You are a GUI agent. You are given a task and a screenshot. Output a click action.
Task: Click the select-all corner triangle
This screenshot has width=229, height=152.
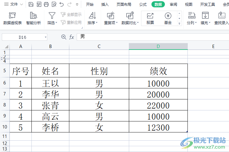tap(6, 46)
